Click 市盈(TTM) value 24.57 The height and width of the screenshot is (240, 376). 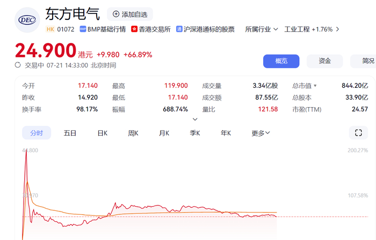click(x=360, y=109)
